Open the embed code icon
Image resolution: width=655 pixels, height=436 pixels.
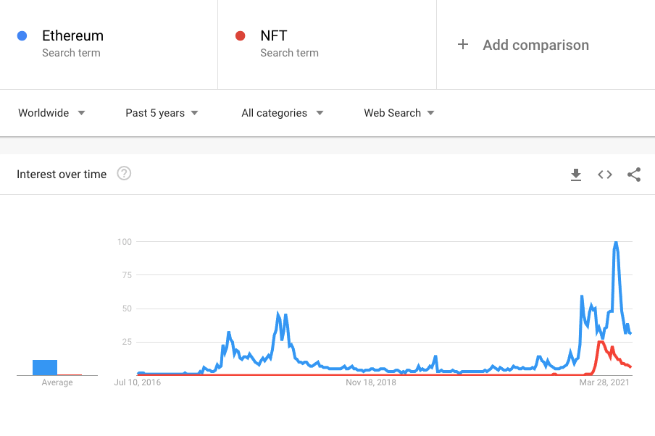[x=605, y=175]
